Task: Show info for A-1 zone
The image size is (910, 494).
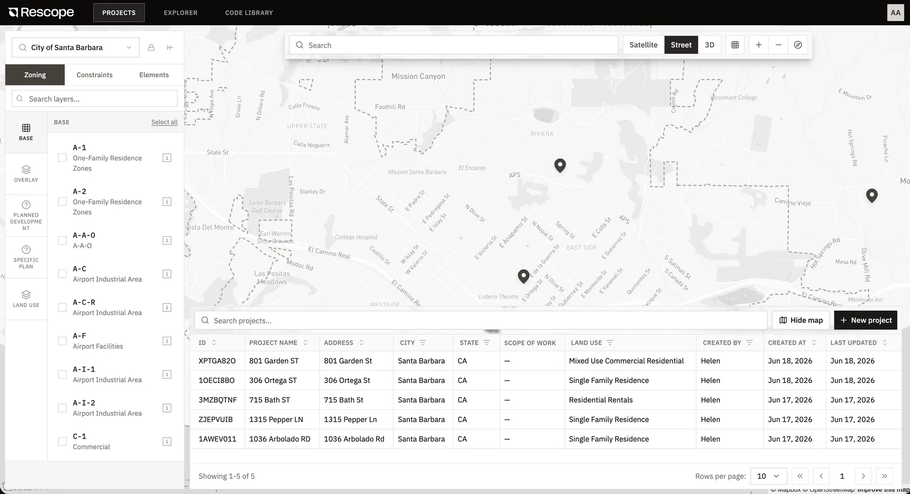Action: click(x=167, y=158)
